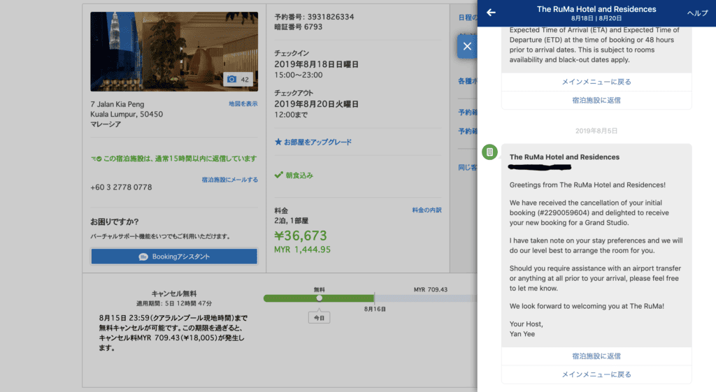
Task: Click PIN code 暗証番号 6793
Action: coord(298,27)
